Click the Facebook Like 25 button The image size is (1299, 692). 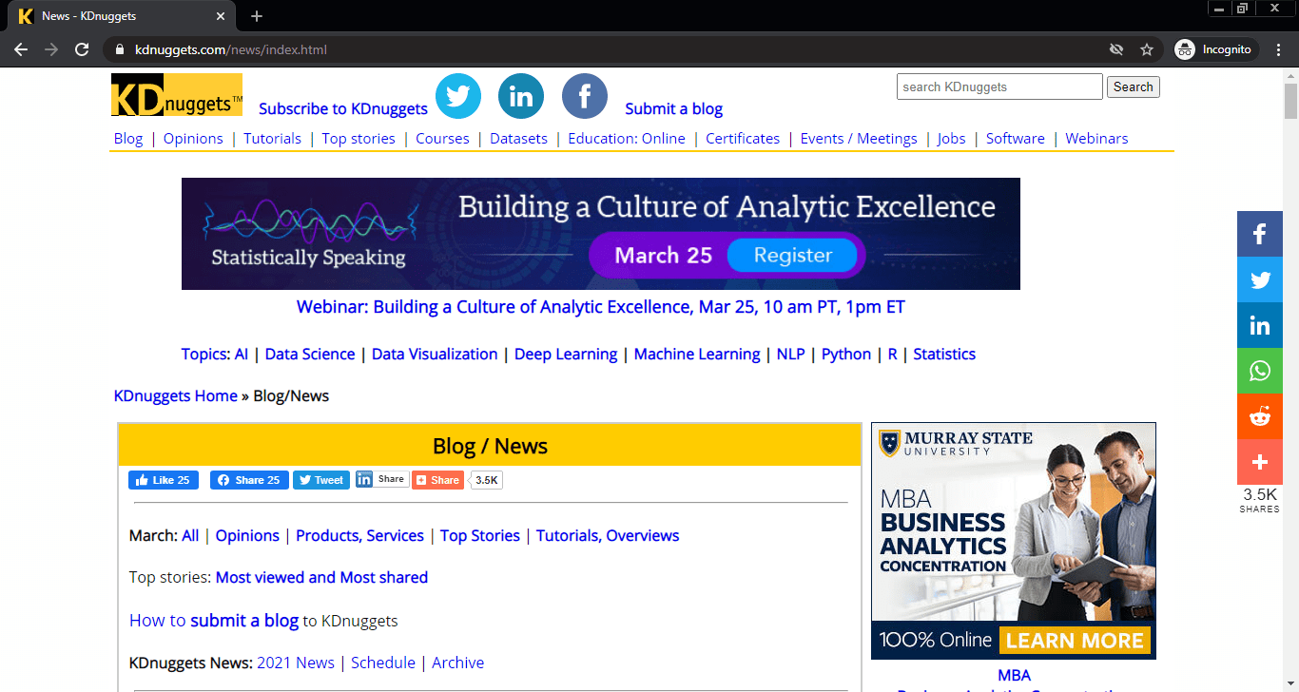click(x=164, y=480)
